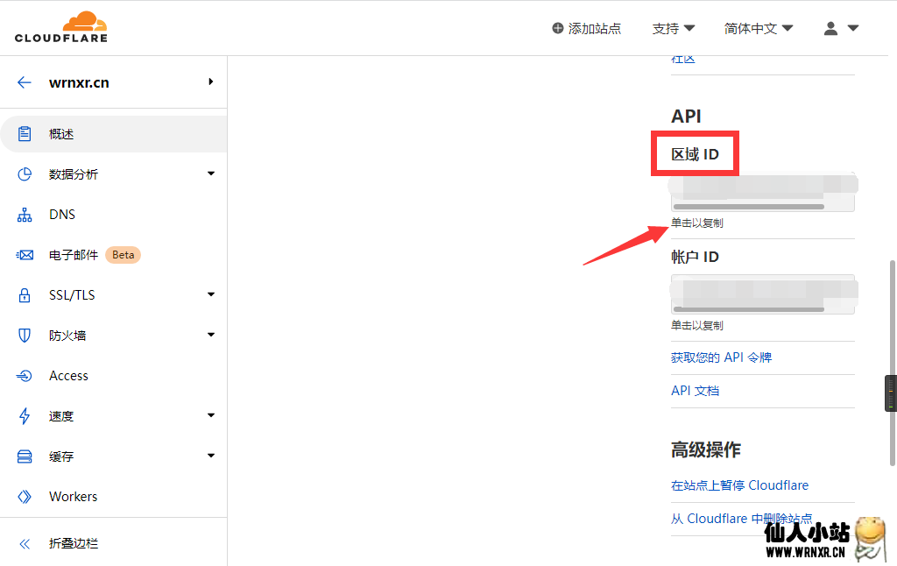Image resolution: width=897 pixels, height=566 pixels.
Task: Click the 概述 clipboard icon
Action: point(24,134)
